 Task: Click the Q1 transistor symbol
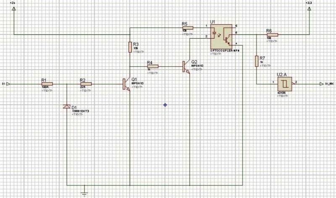pos(126,84)
